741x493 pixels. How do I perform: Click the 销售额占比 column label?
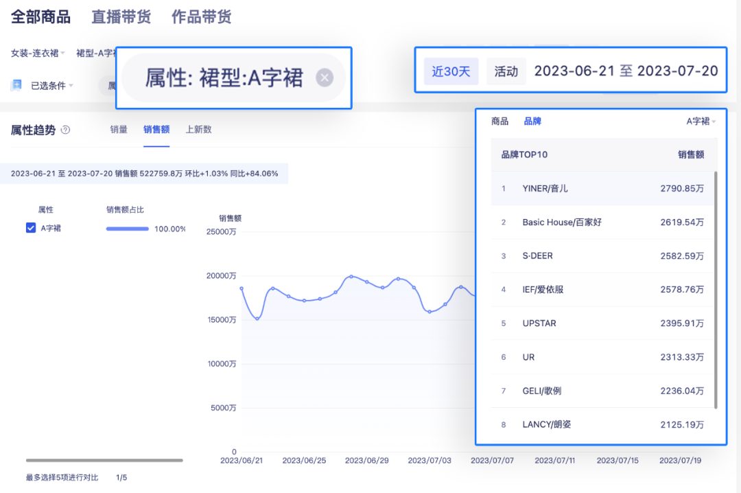[x=125, y=209]
